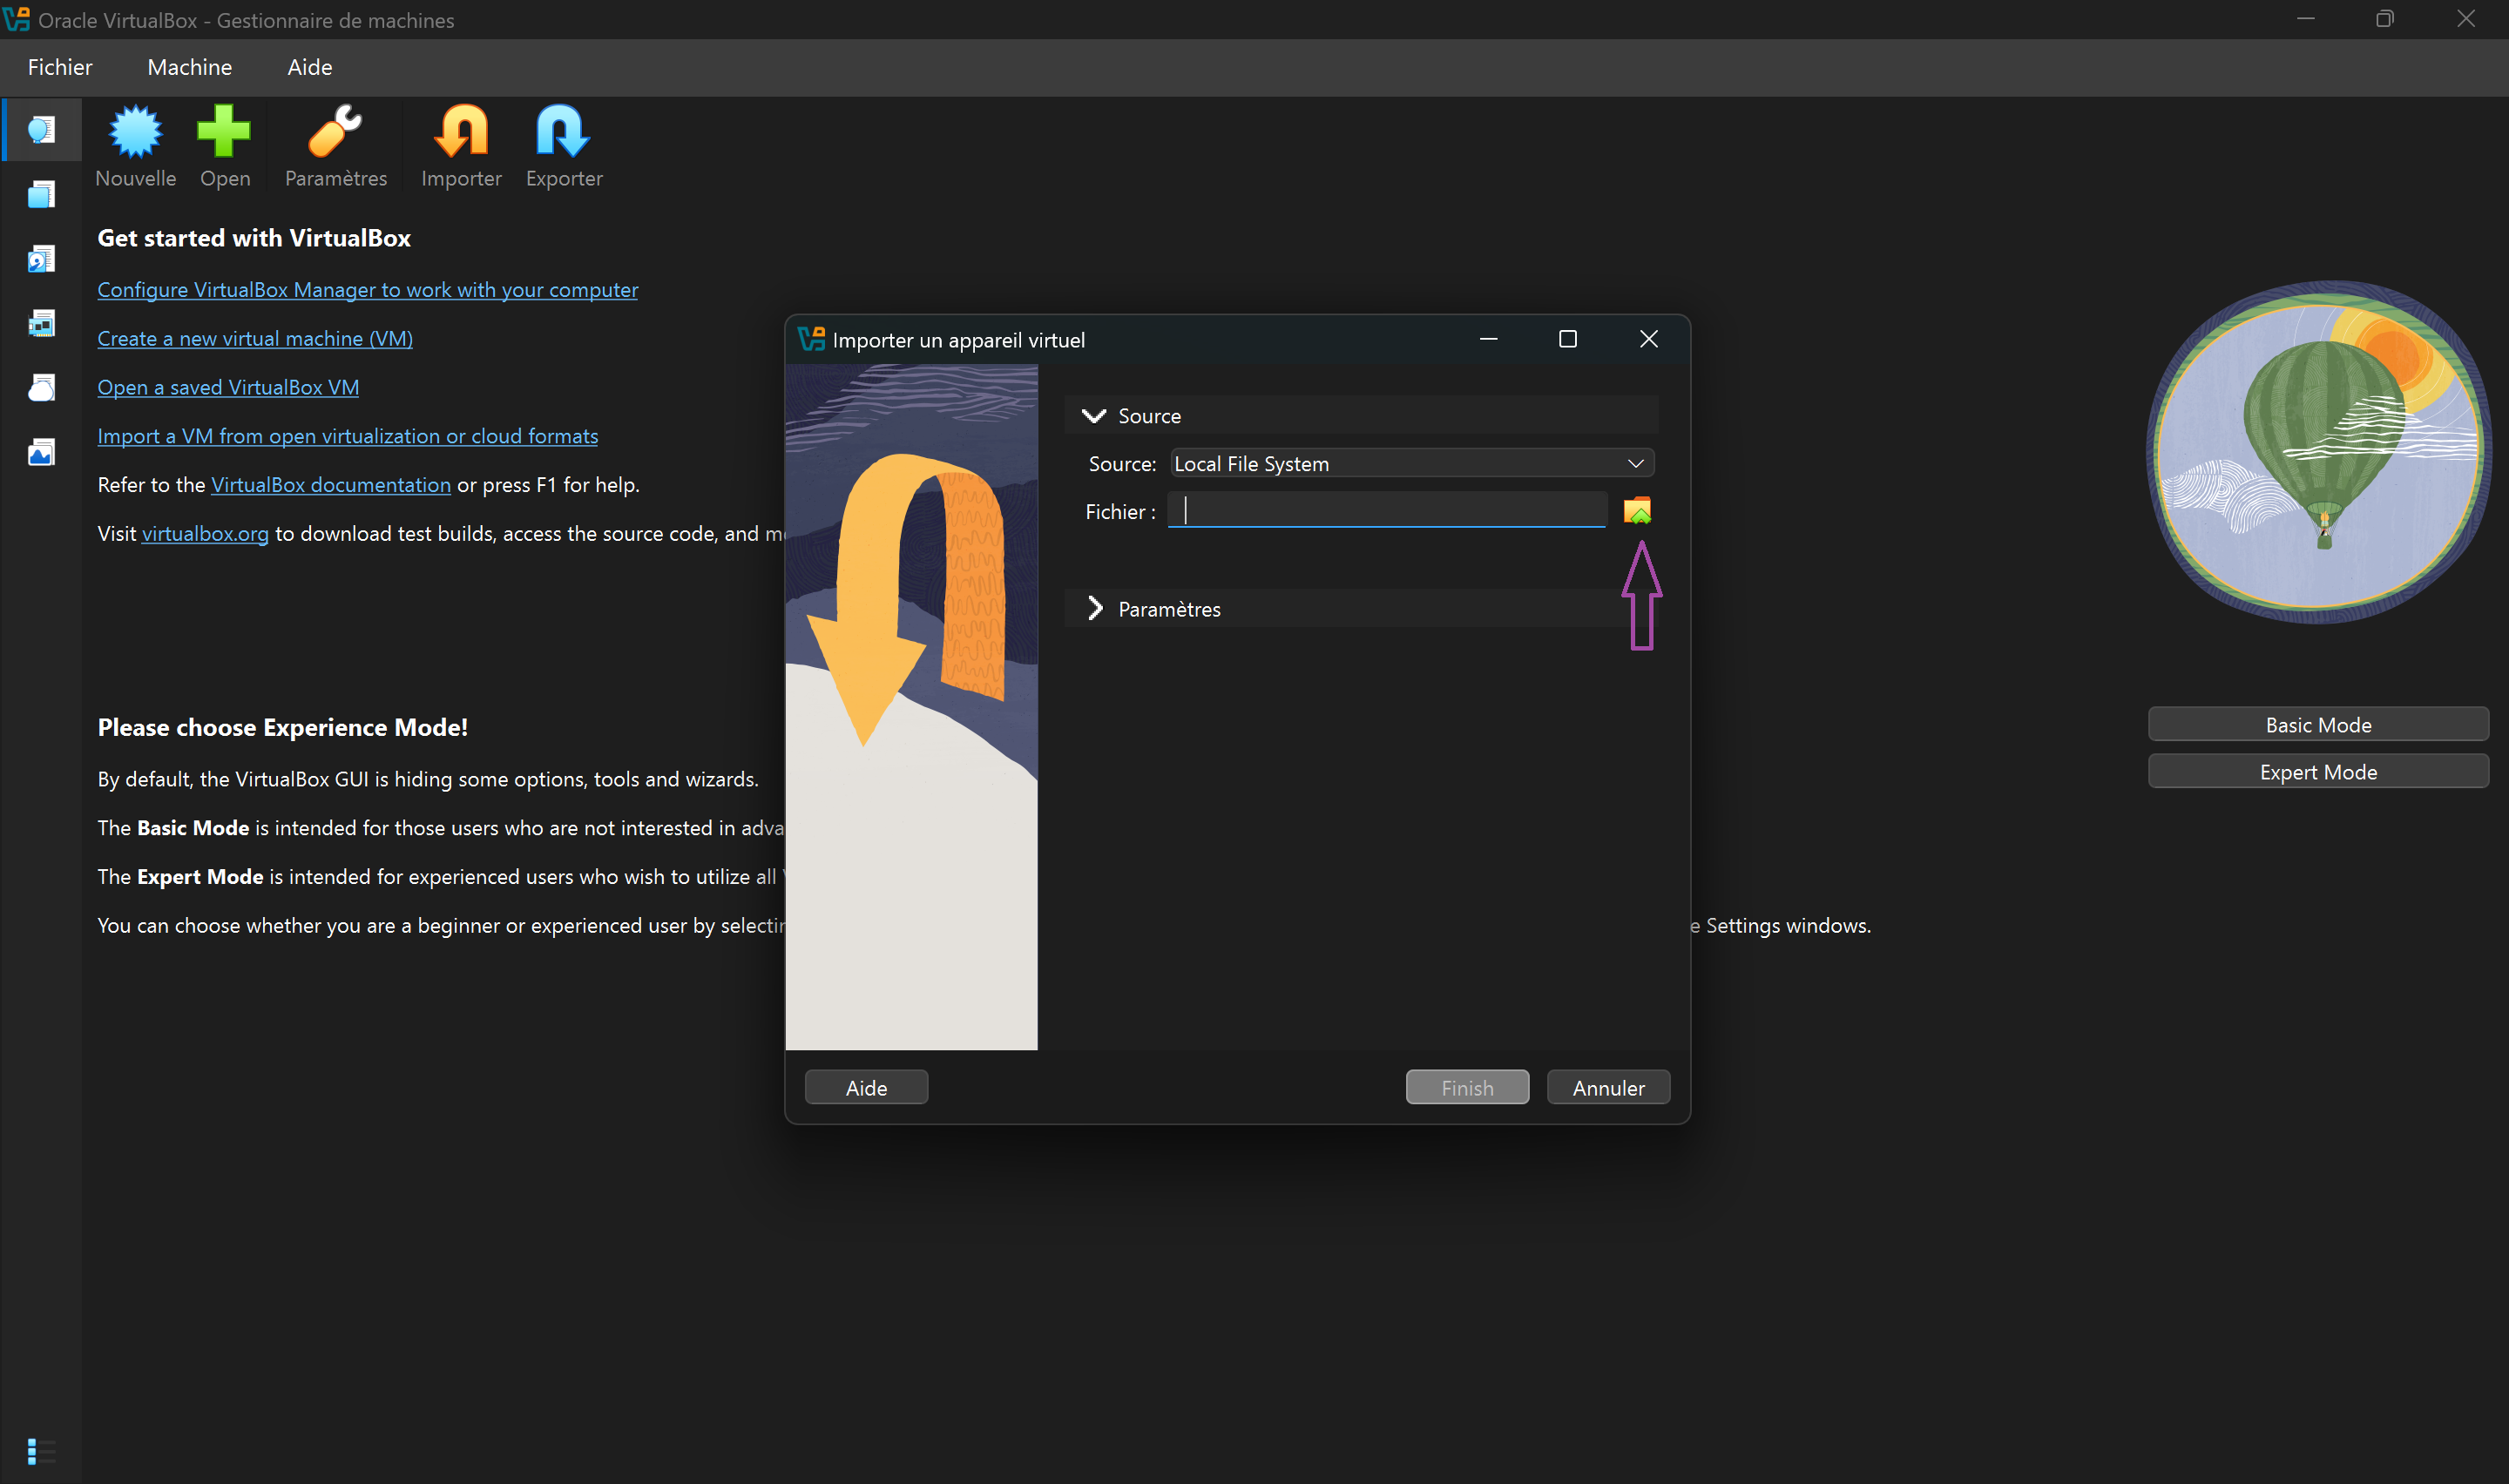
Task: Click the folder browse icon beside Fichier
Action: [x=1637, y=511]
